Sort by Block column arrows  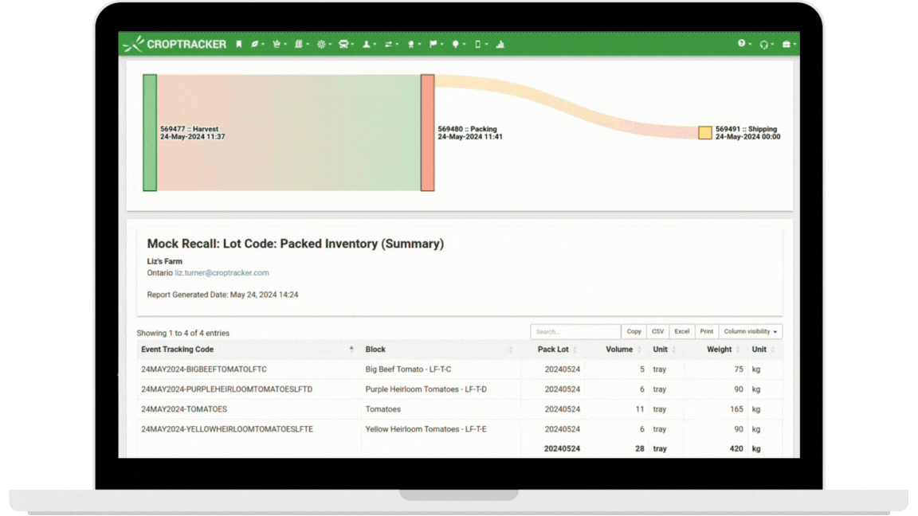coord(511,350)
